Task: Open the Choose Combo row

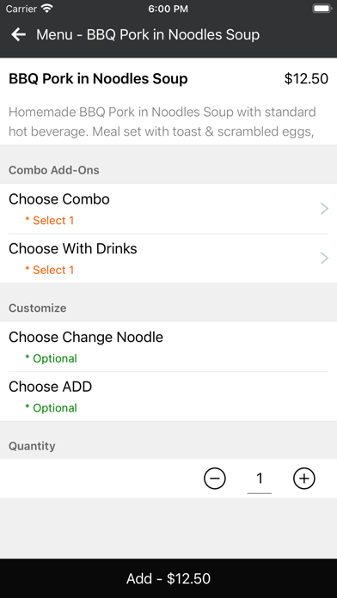Action: [168, 209]
